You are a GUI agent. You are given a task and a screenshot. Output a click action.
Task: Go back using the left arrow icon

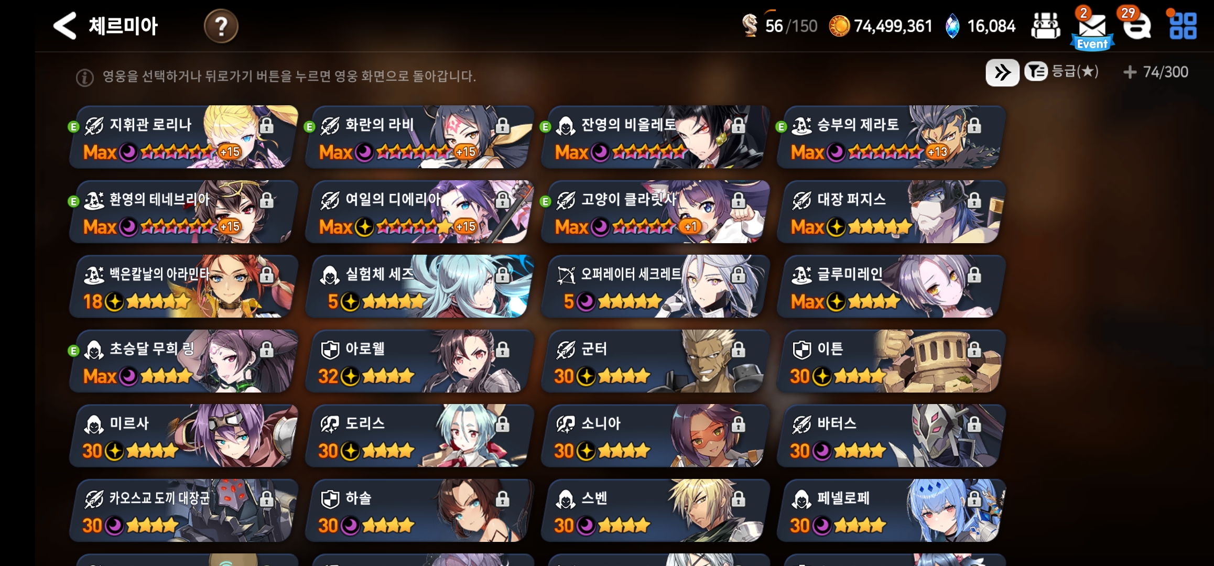[x=65, y=26]
